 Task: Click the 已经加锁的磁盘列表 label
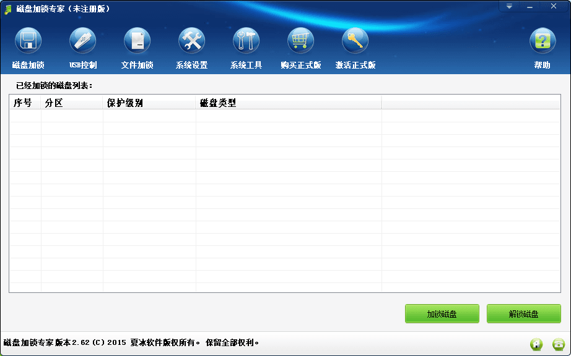(x=54, y=86)
